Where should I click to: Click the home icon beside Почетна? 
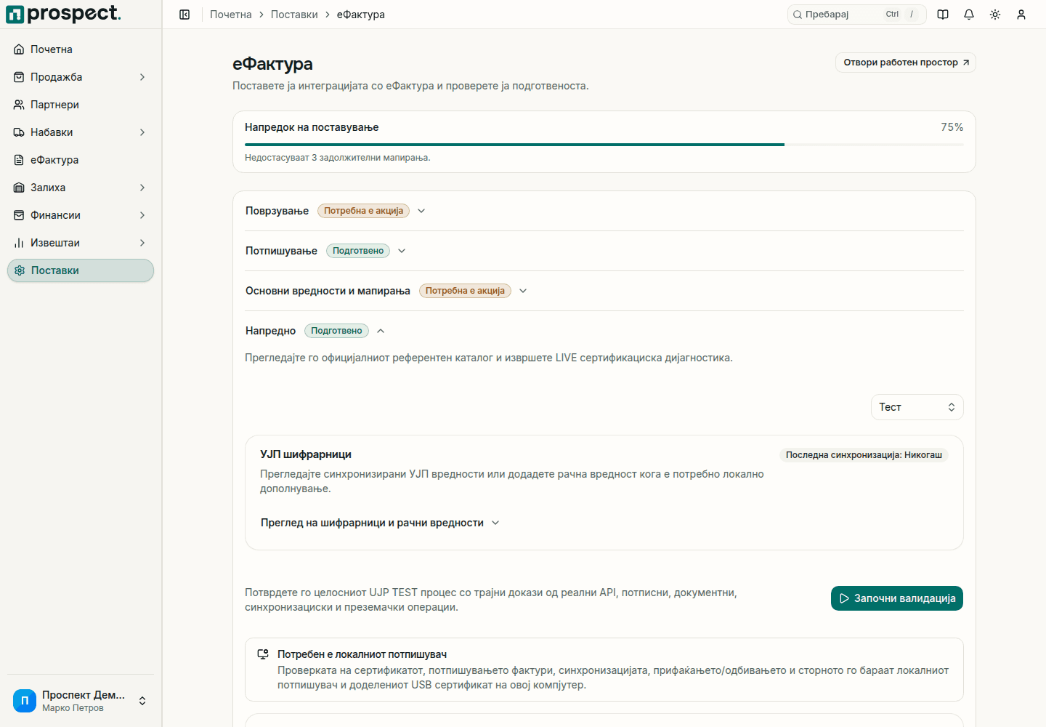coord(19,49)
